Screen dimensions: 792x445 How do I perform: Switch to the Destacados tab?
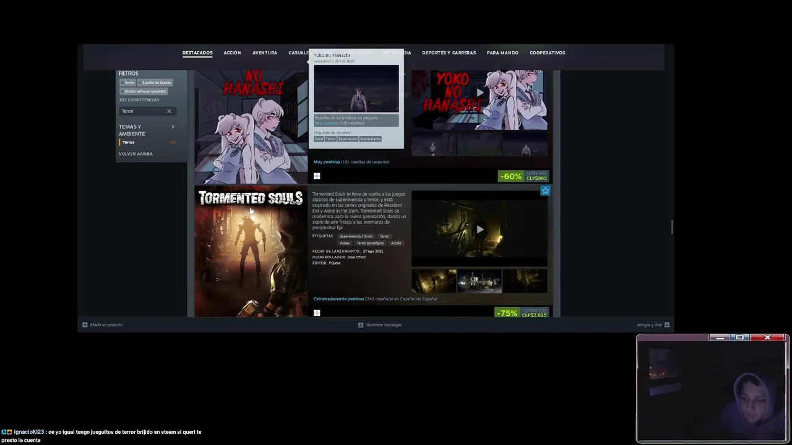(x=197, y=53)
